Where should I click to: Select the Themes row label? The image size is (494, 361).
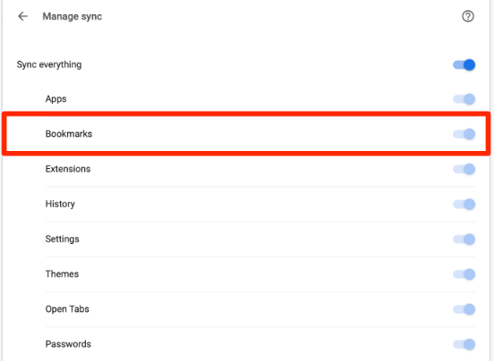pyautogui.click(x=62, y=274)
